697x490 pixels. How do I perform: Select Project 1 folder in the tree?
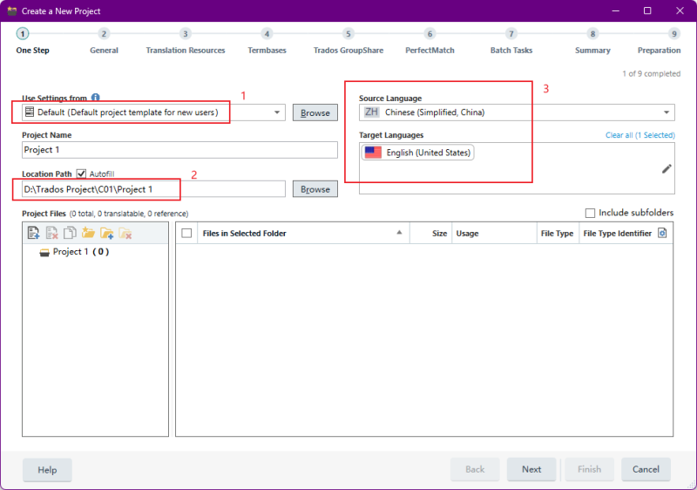point(80,252)
